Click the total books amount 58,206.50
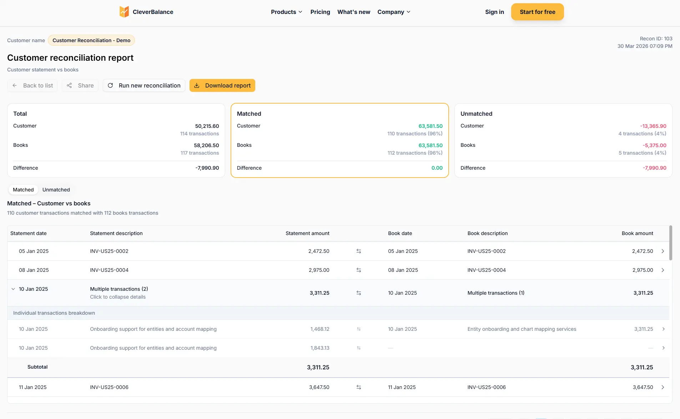This screenshot has height=419, width=680. tap(206, 145)
